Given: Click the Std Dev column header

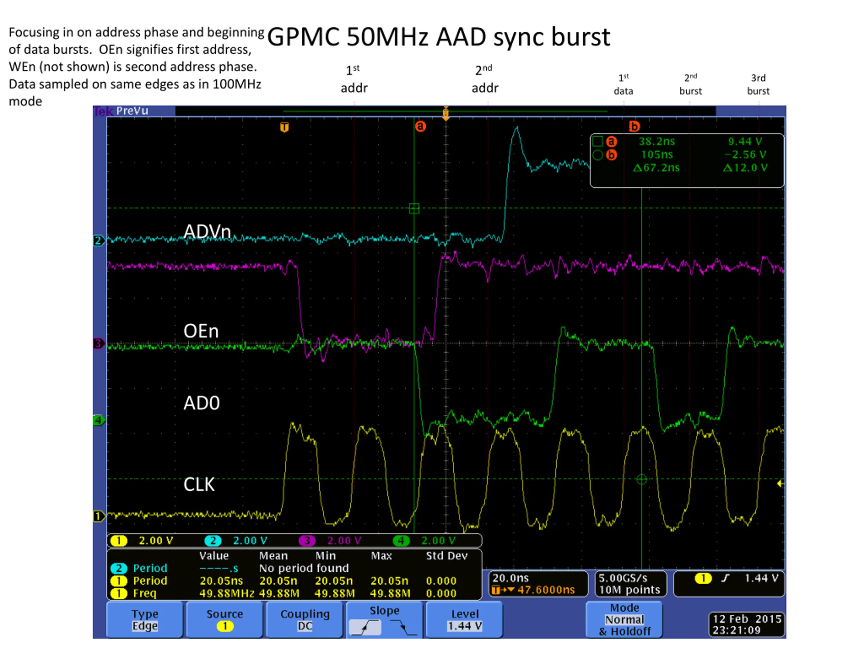Looking at the screenshot, I should click(447, 556).
